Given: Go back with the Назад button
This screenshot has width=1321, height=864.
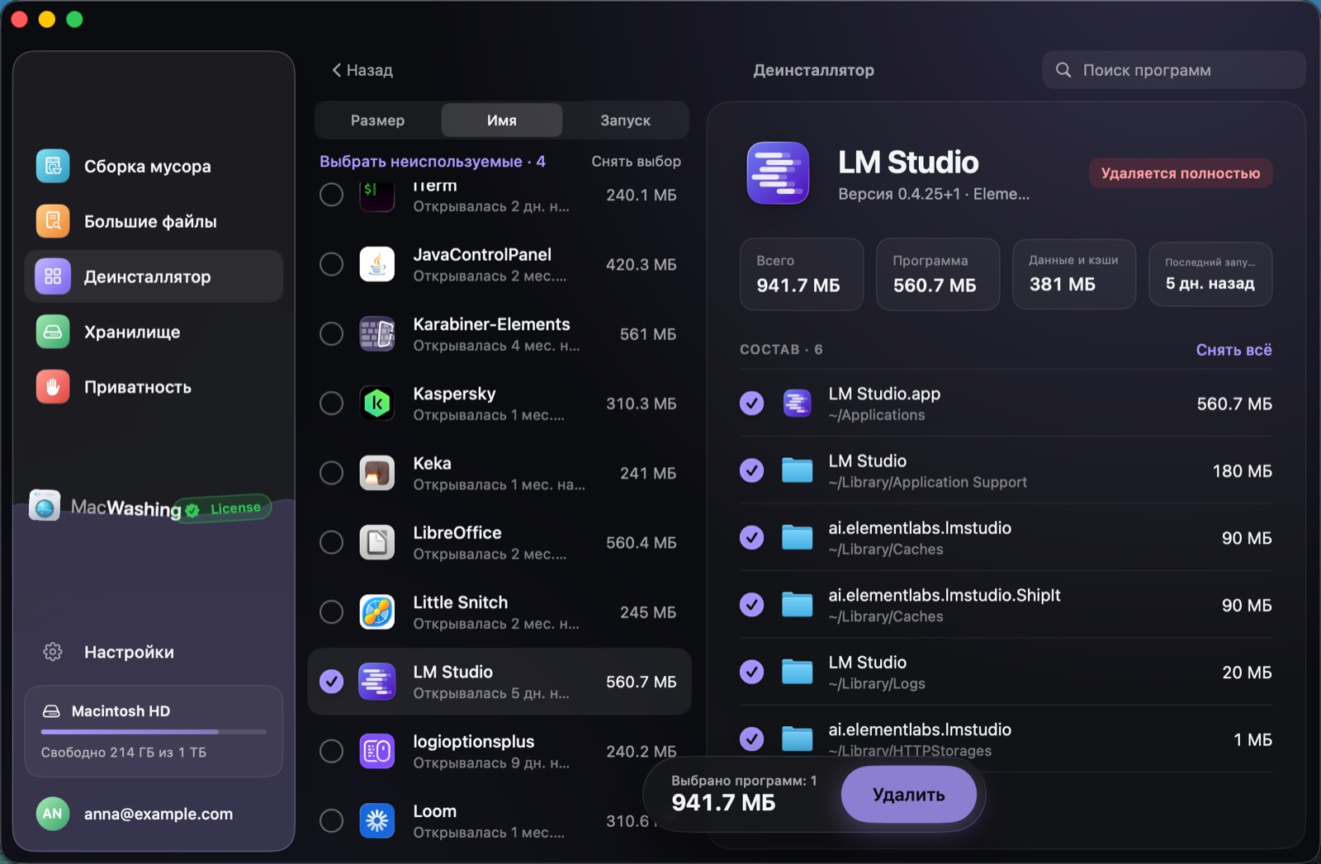Looking at the screenshot, I should point(362,70).
